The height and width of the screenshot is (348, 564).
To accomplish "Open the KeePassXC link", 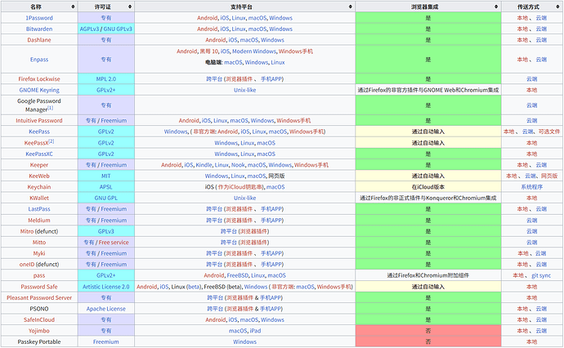I will [39, 154].
